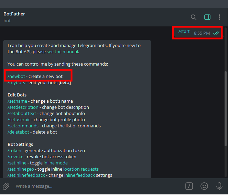Choose the /setabouttext command
Image resolution: width=228 pixels, height=195 pixels.
(22, 113)
